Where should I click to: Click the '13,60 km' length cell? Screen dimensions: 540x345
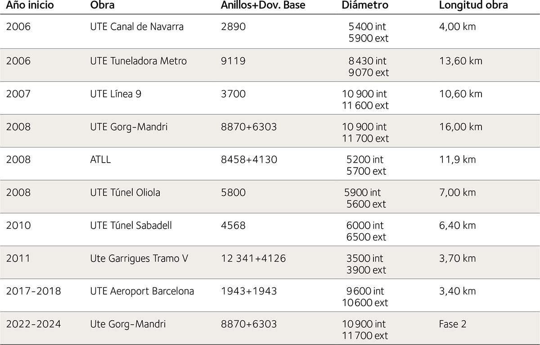(x=460, y=61)
